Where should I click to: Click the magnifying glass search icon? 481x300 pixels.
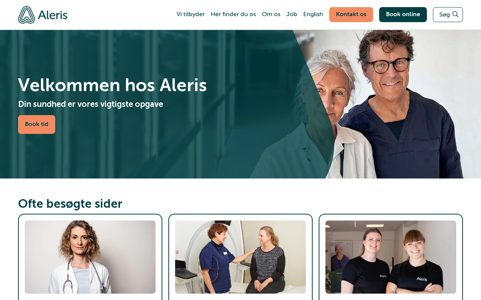455,14
